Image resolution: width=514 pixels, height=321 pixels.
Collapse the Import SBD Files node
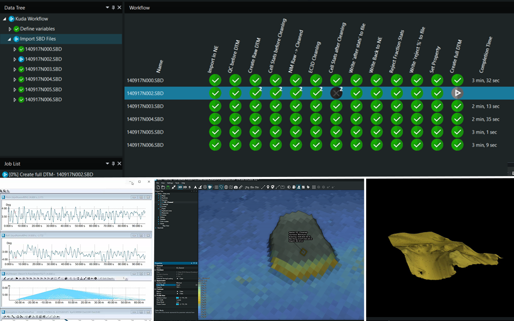pyautogui.click(x=10, y=39)
